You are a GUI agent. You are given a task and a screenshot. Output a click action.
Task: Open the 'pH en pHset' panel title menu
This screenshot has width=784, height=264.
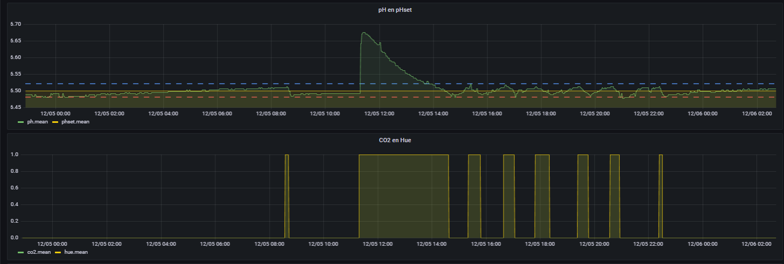pyautogui.click(x=391, y=9)
